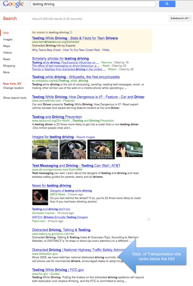The image size is (193, 286).
Task: Open the FAQs ad sitelink
Action: 106,50
